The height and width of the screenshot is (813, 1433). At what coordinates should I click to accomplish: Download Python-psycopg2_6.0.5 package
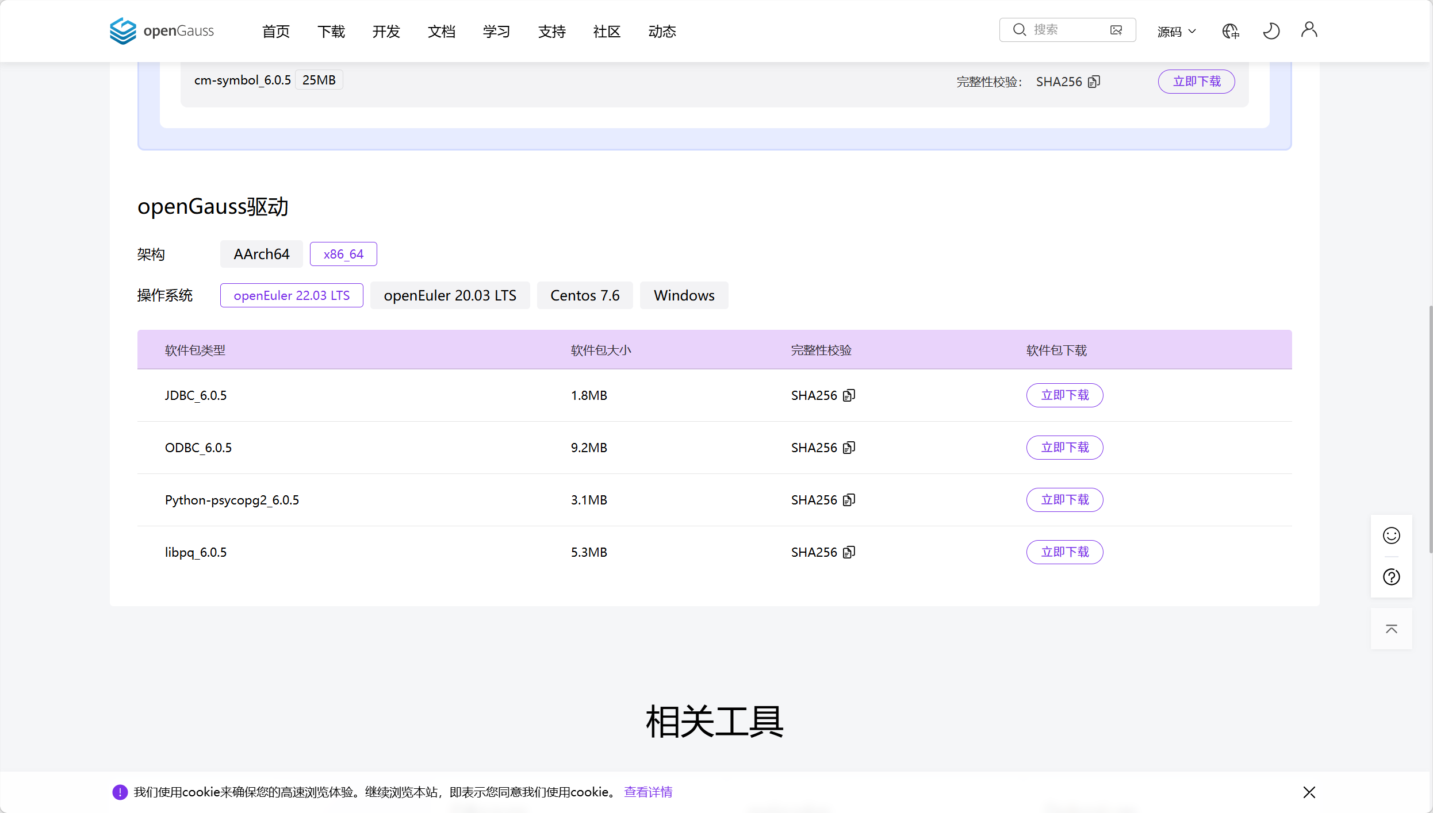[1065, 500]
